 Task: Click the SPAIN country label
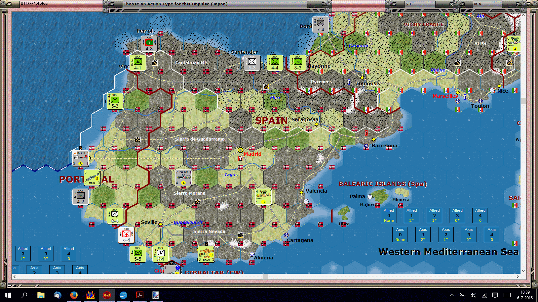coord(271,120)
